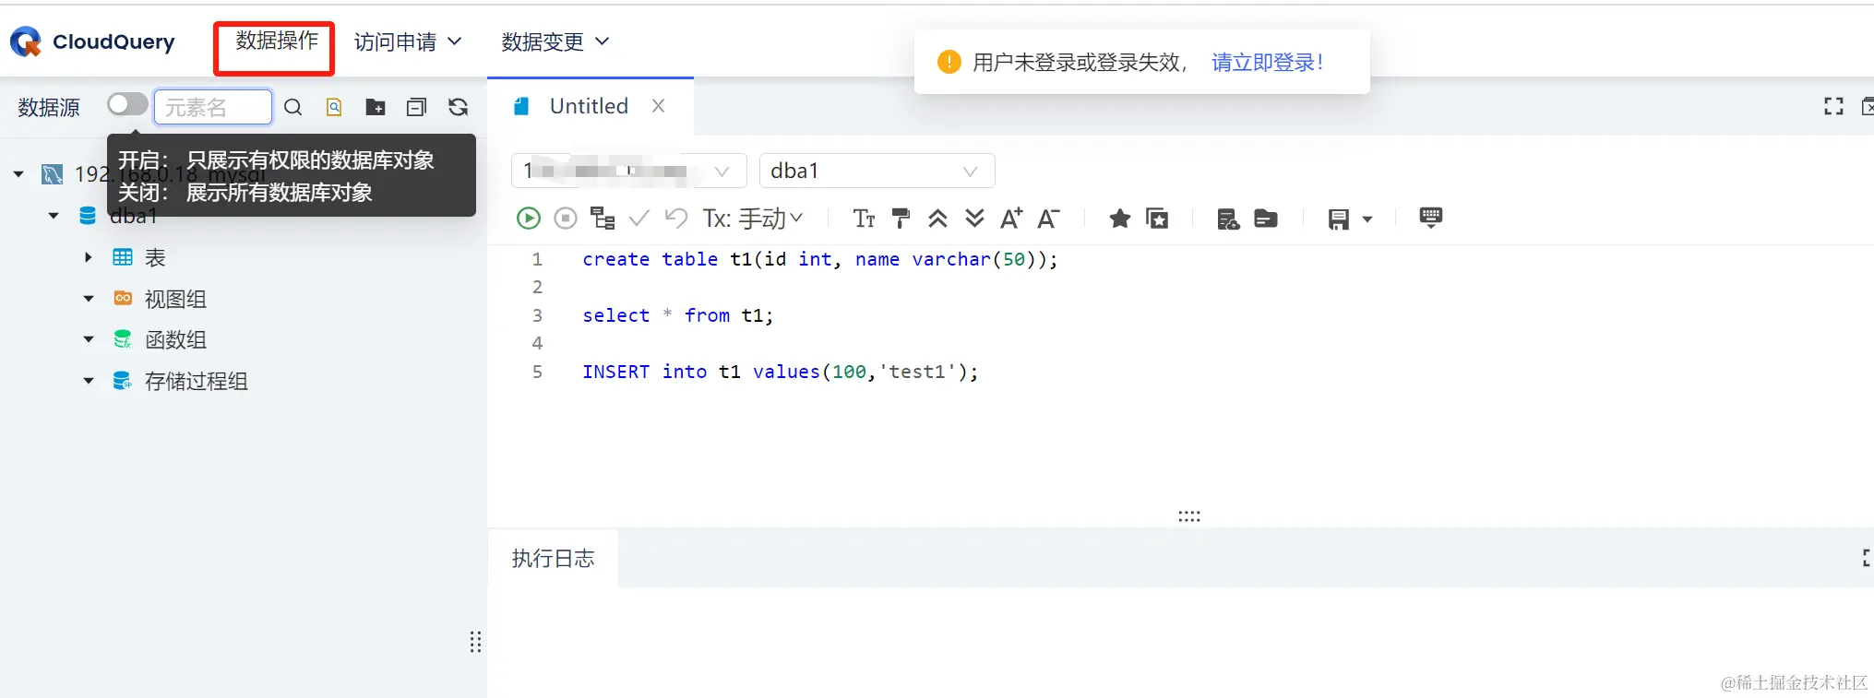Screen dimensions: 1874x698
Task: Select the 表 tree item
Action: point(155,257)
